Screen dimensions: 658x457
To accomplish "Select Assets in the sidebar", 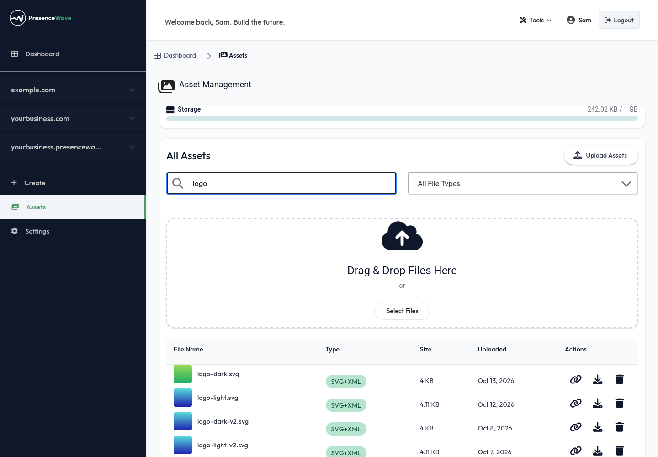I will point(73,207).
